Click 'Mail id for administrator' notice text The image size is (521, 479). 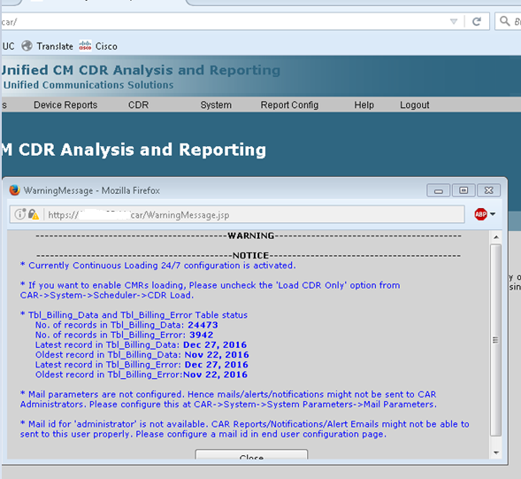tap(244, 429)
